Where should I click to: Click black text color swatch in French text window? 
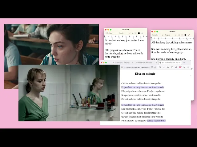pos(139,33)
